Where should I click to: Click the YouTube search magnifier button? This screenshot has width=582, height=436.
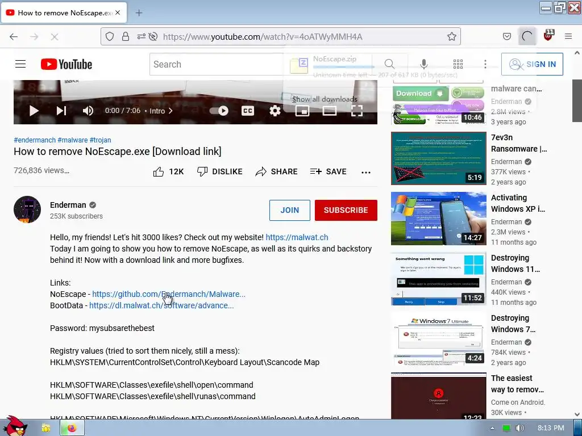[x=389, y=64]
